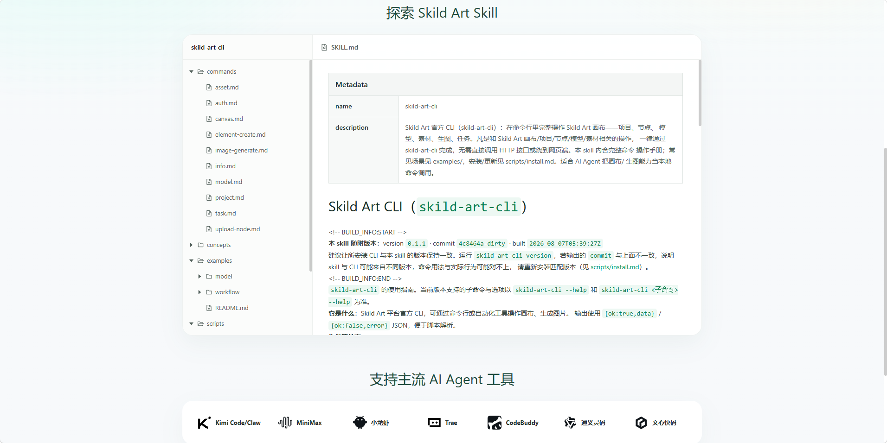Click the concepts folder icon
Viewport: 887px width, 443px height.
tap(201, 245)
